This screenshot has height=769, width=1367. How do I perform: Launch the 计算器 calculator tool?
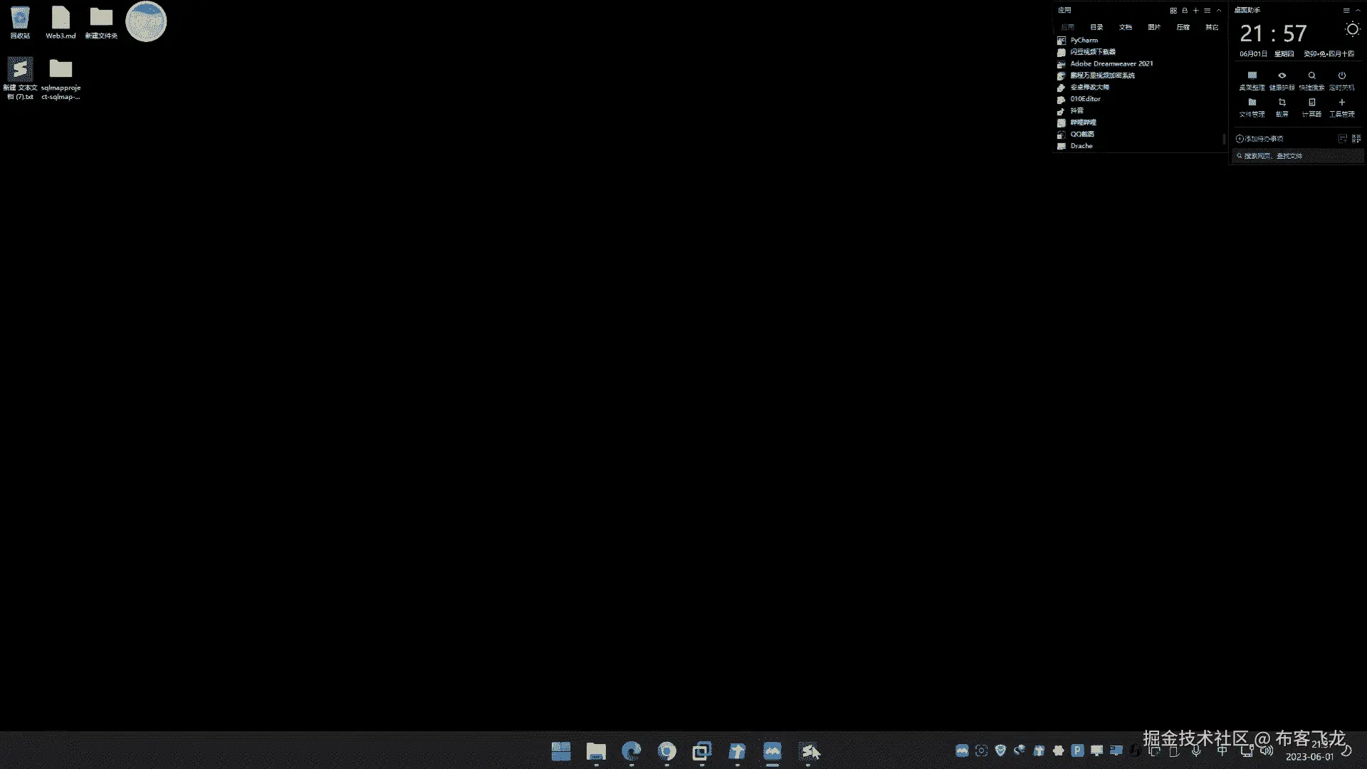tap(1311, 103)
